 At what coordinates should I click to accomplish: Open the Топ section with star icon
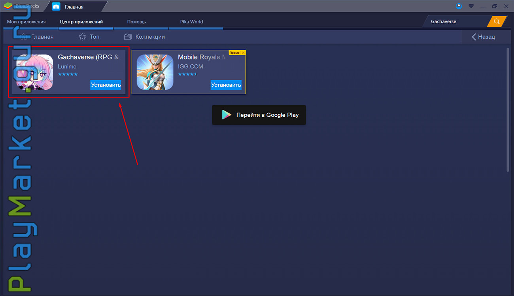pos(89,37)
